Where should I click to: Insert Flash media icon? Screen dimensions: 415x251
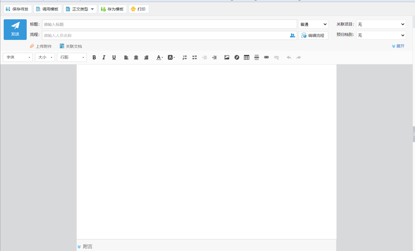coord(237,57)
